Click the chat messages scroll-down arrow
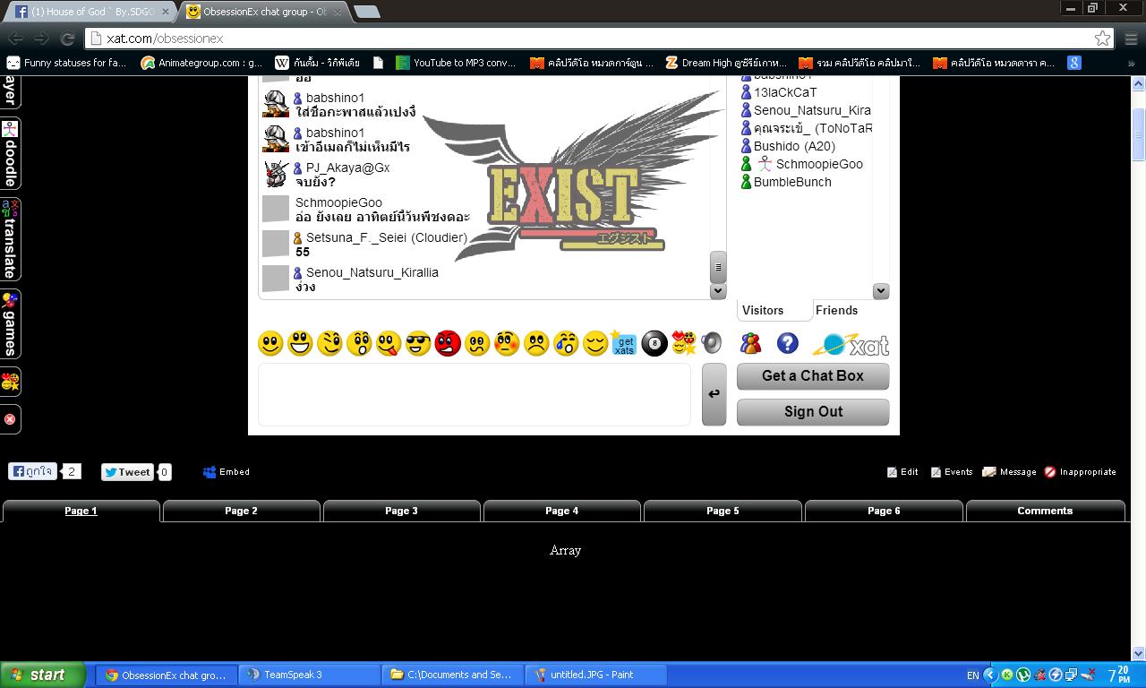 click(x=718, y=291)
